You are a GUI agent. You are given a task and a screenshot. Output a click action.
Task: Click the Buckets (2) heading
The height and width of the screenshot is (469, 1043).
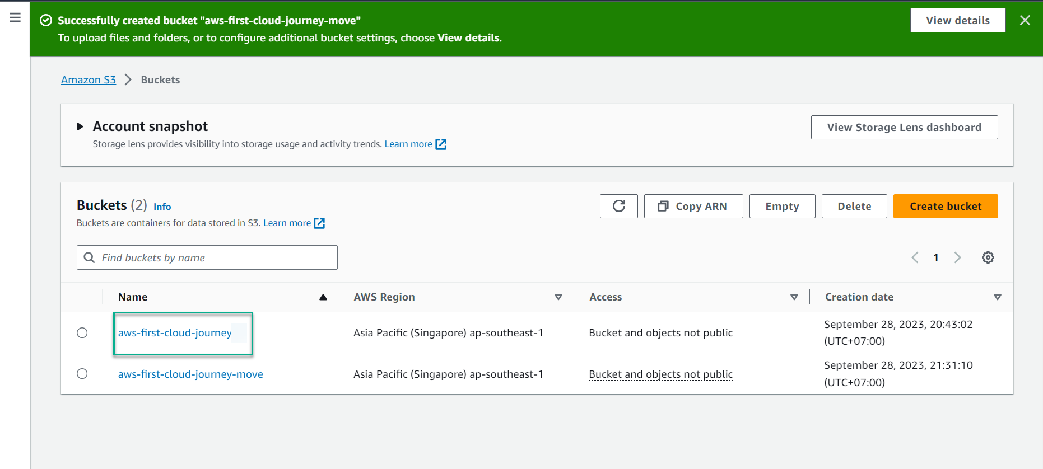coord(111,205)
